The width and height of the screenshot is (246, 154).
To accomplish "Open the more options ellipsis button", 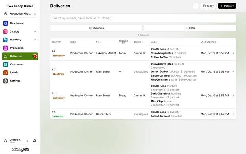I will pos(196,6).
